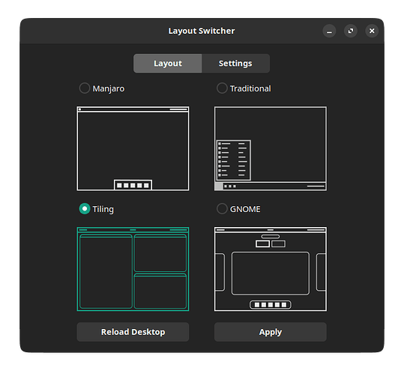
Task: Maximize the Layout Switcher window
Action: coord(351,31)
